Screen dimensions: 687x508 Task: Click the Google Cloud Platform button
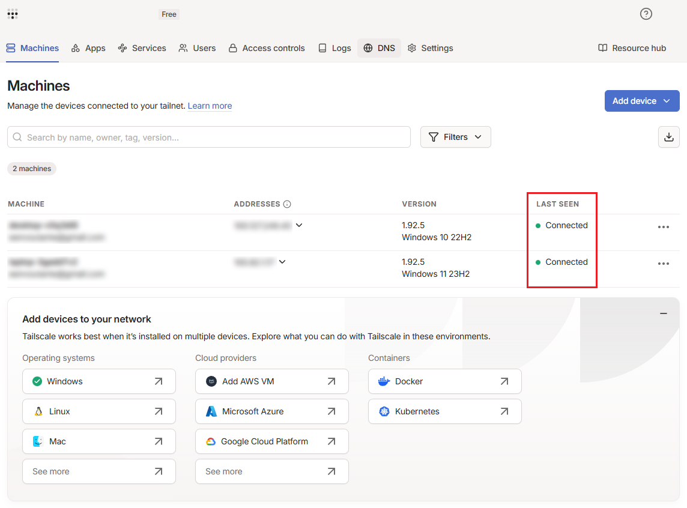click(271, 441)
